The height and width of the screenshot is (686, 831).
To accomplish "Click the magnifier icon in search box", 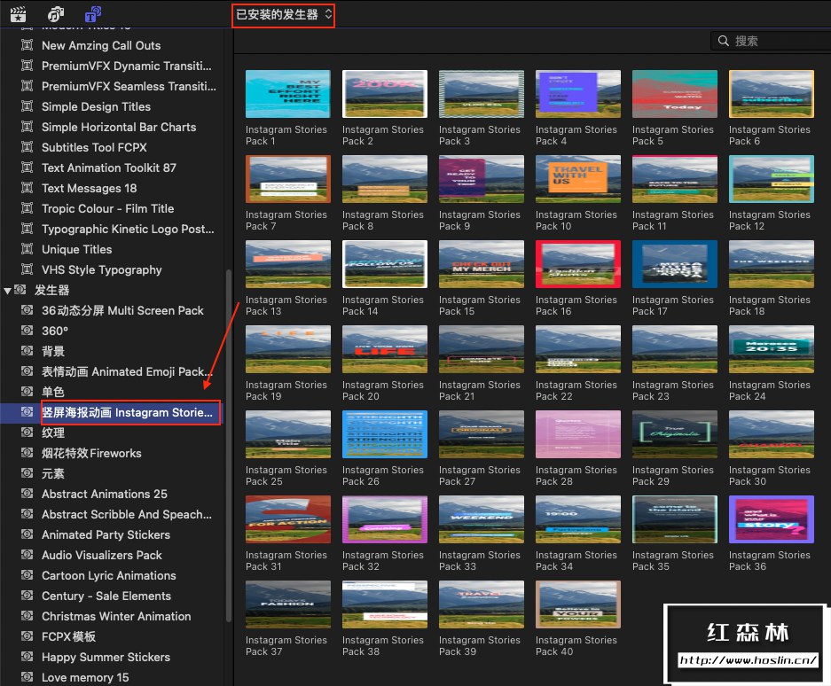I will (724, 41).
